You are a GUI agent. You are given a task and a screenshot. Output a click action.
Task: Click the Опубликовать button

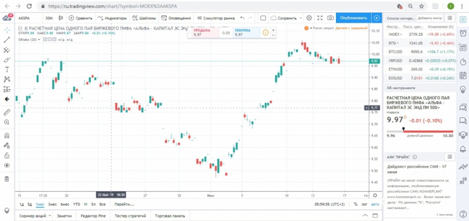tap(354, 18)
